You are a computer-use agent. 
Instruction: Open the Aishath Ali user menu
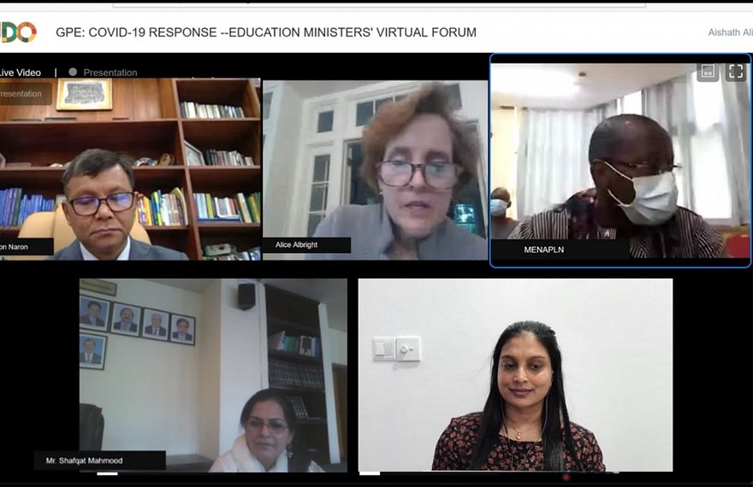(x=730, y=32)
